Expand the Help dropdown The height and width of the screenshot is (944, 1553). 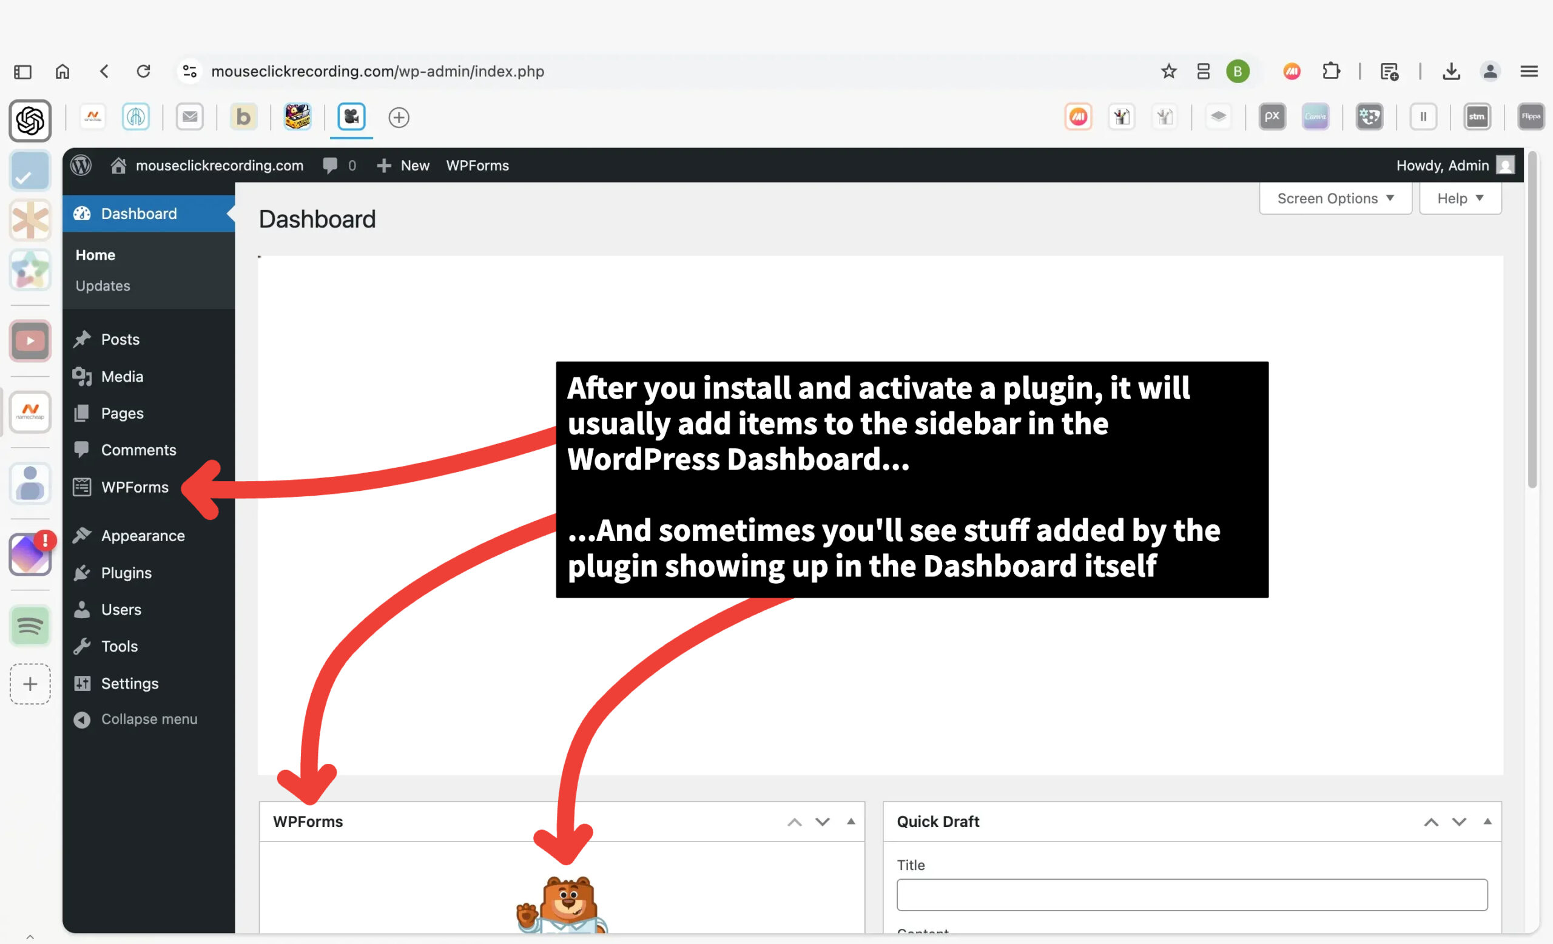(x=1460, y=198)
